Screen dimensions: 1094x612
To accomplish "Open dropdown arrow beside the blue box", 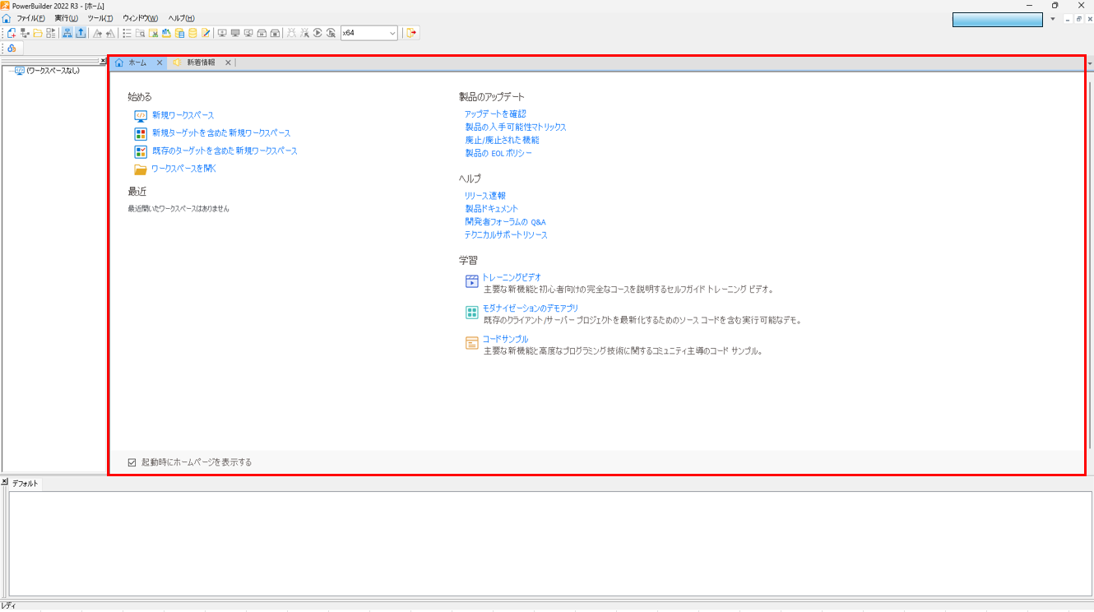I will click(1053, 19).
